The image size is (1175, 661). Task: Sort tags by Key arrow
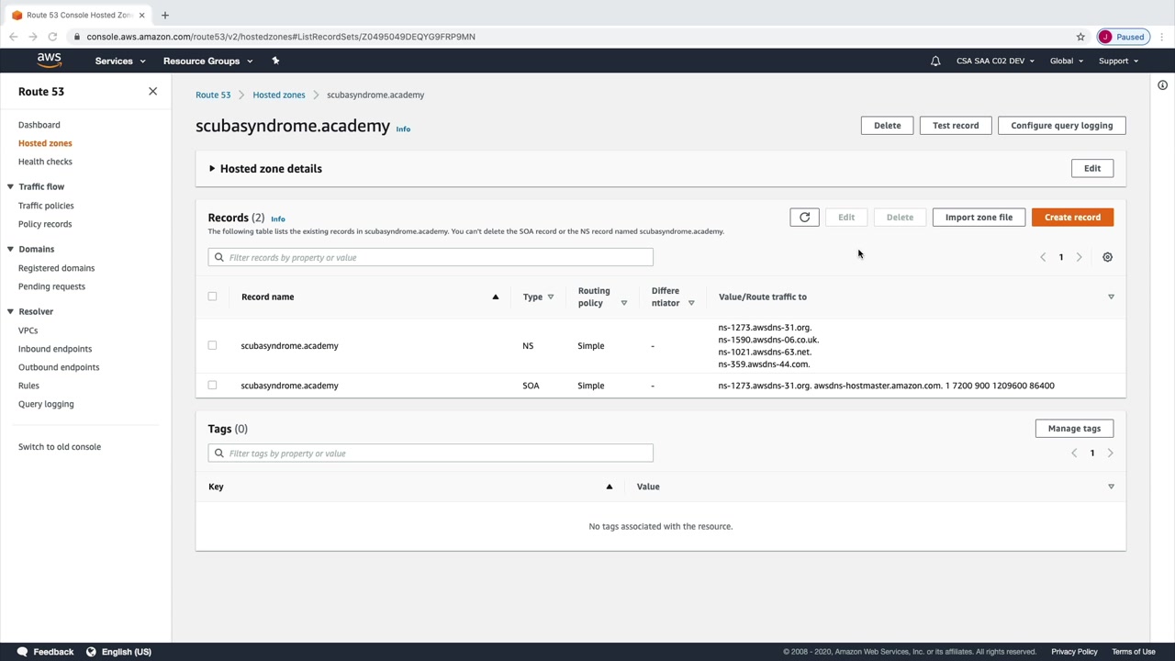click(609, 487)
